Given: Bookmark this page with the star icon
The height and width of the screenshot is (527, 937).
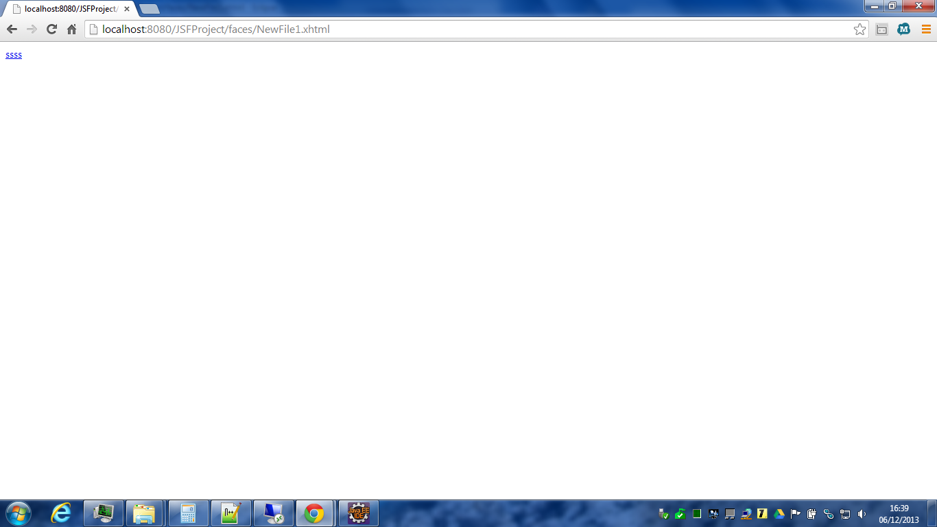Looking at the screenshot, I should [859, 30].
